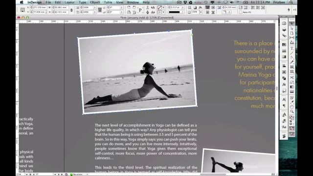Screen dimensions: 313x176
Task: Open the File menu
Action: click(x=48, y=2)
